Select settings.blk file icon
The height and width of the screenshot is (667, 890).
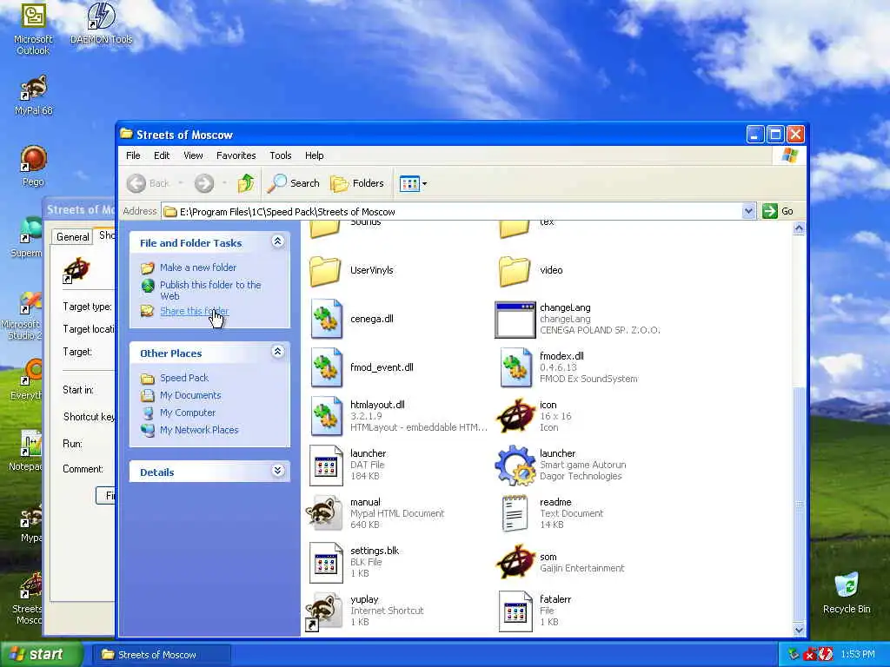pos(327,562)
